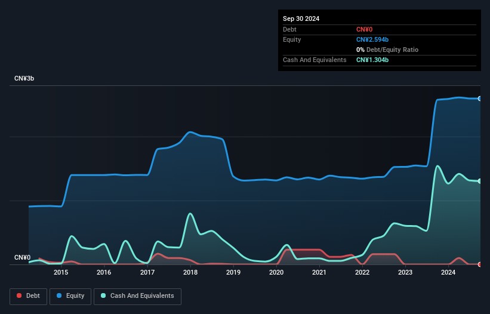Click the 2024 x-axis label

pos(448,272)
